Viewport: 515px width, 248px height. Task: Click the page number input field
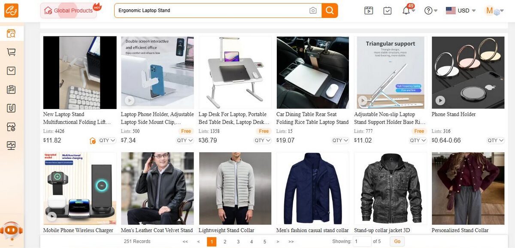coord(362,242)
